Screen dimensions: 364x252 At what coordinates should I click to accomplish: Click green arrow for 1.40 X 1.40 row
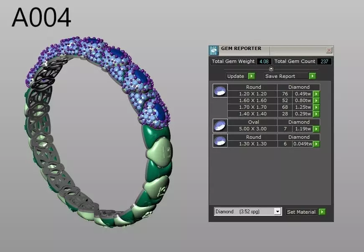click(x=316, y=114)
